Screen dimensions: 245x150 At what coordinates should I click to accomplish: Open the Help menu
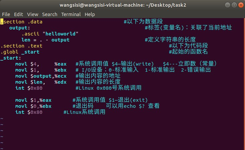(x=90, y=14)
